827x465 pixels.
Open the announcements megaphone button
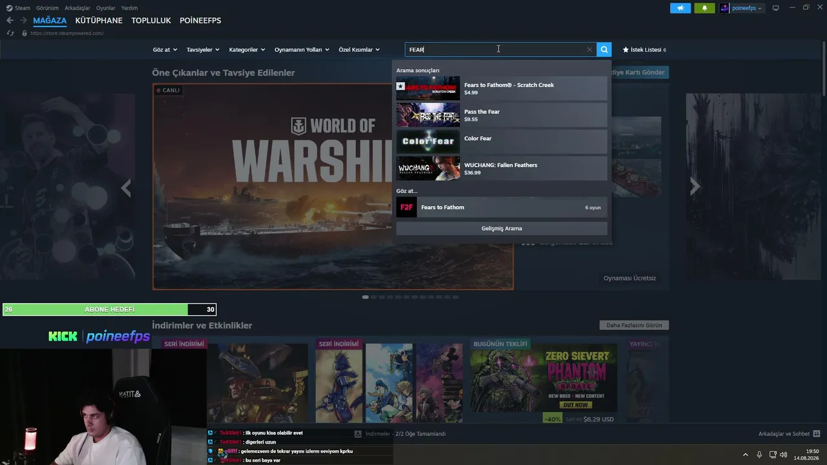coord(680,8)
